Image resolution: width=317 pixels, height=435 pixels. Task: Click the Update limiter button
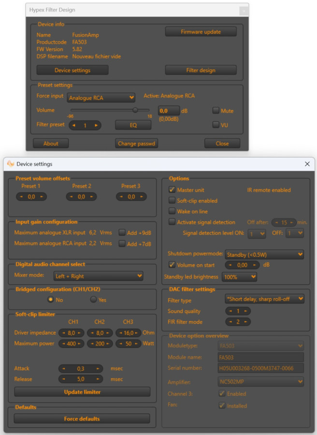[x=82, y=391]
